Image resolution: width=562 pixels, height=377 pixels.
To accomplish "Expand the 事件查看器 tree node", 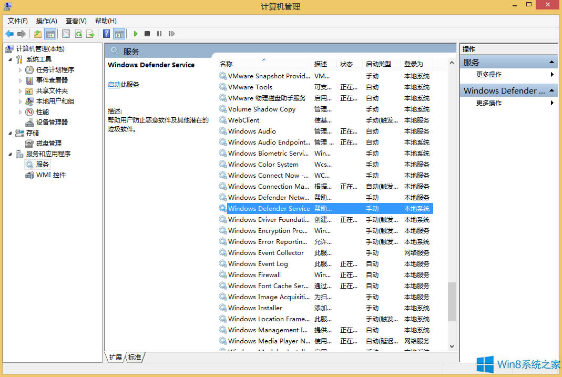I will (x=21, y=80).
